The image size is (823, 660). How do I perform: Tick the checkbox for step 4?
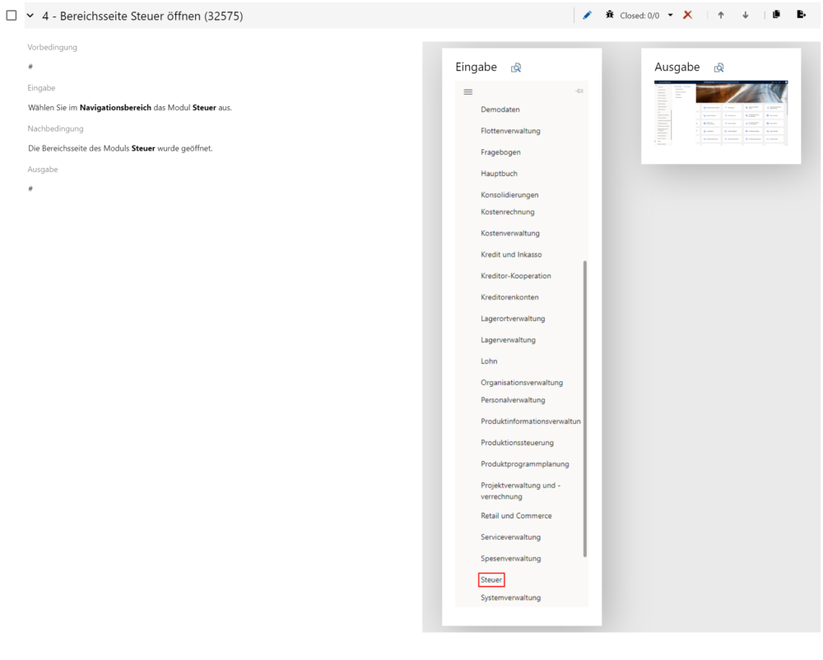12,16
